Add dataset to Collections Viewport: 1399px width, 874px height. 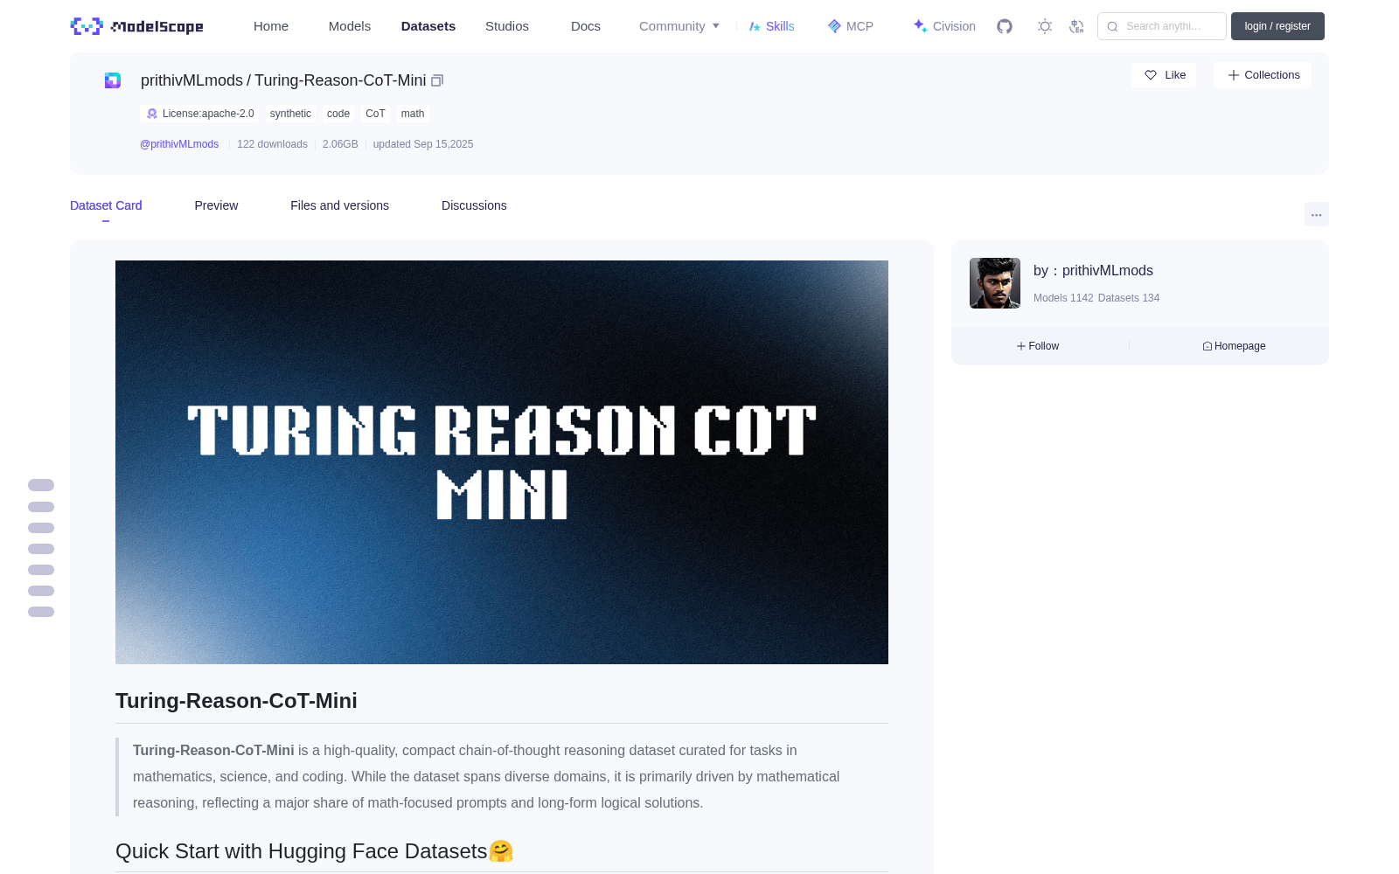1263,75
